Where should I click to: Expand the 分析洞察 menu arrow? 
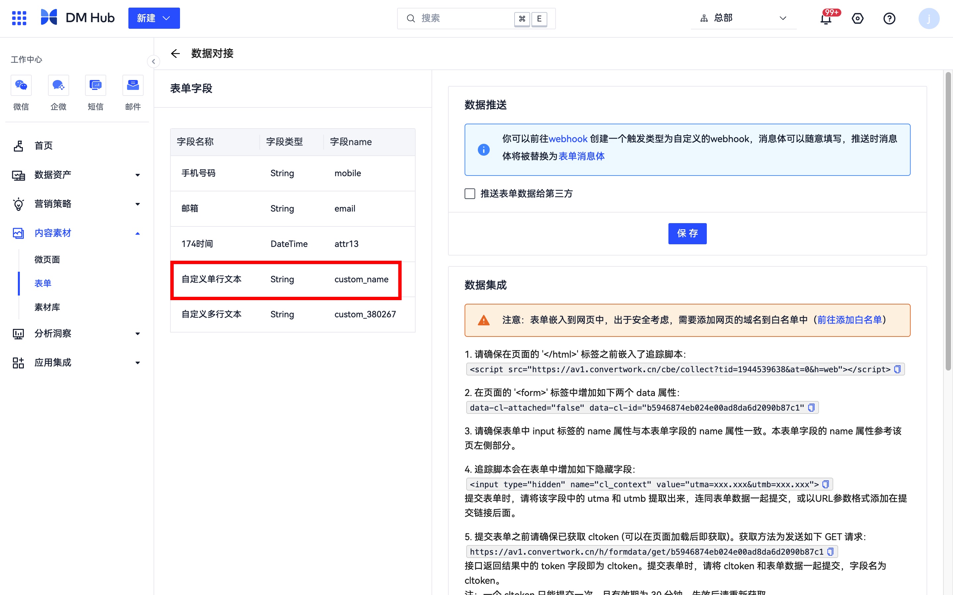pyautogui.click(x=137, y=334)
